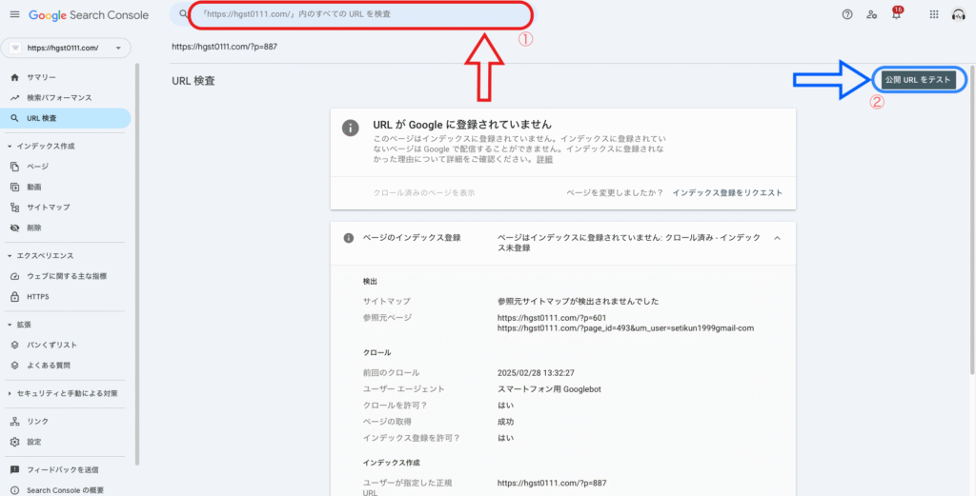
Task: Open the 詳細 link in the status card
Action: (544, 160)
